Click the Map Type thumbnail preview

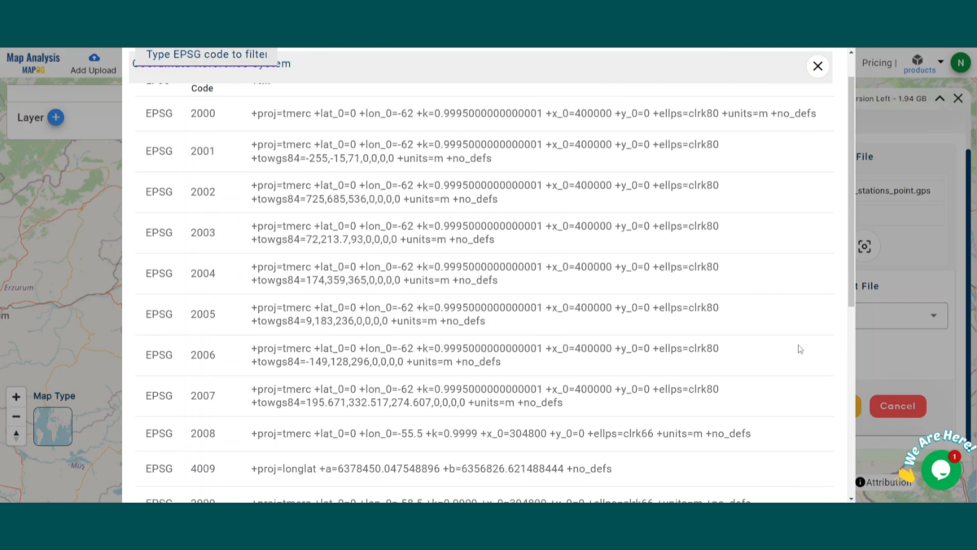coord(52,426)
